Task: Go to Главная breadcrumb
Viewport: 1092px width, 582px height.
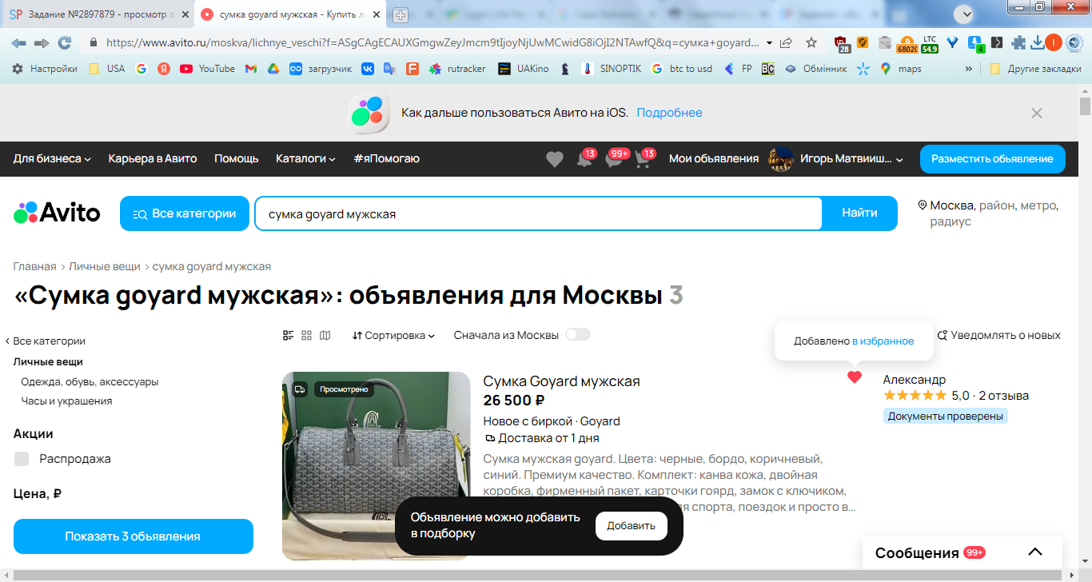Action: pos(34,267)
